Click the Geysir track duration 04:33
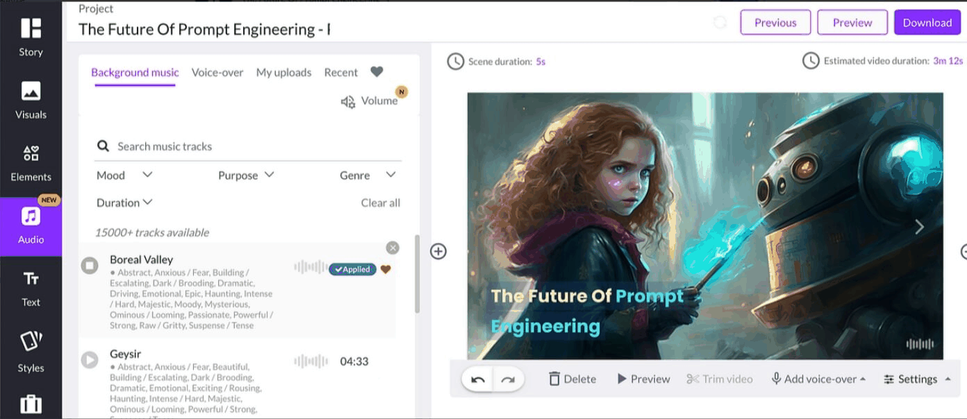The width and height of the screenshot is (967, 419). (354, 361)
